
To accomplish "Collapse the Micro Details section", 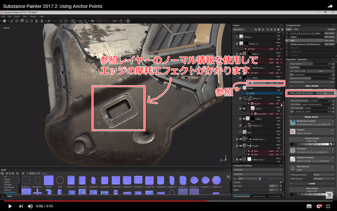I will pyautogui.click(x=291, y=86).
